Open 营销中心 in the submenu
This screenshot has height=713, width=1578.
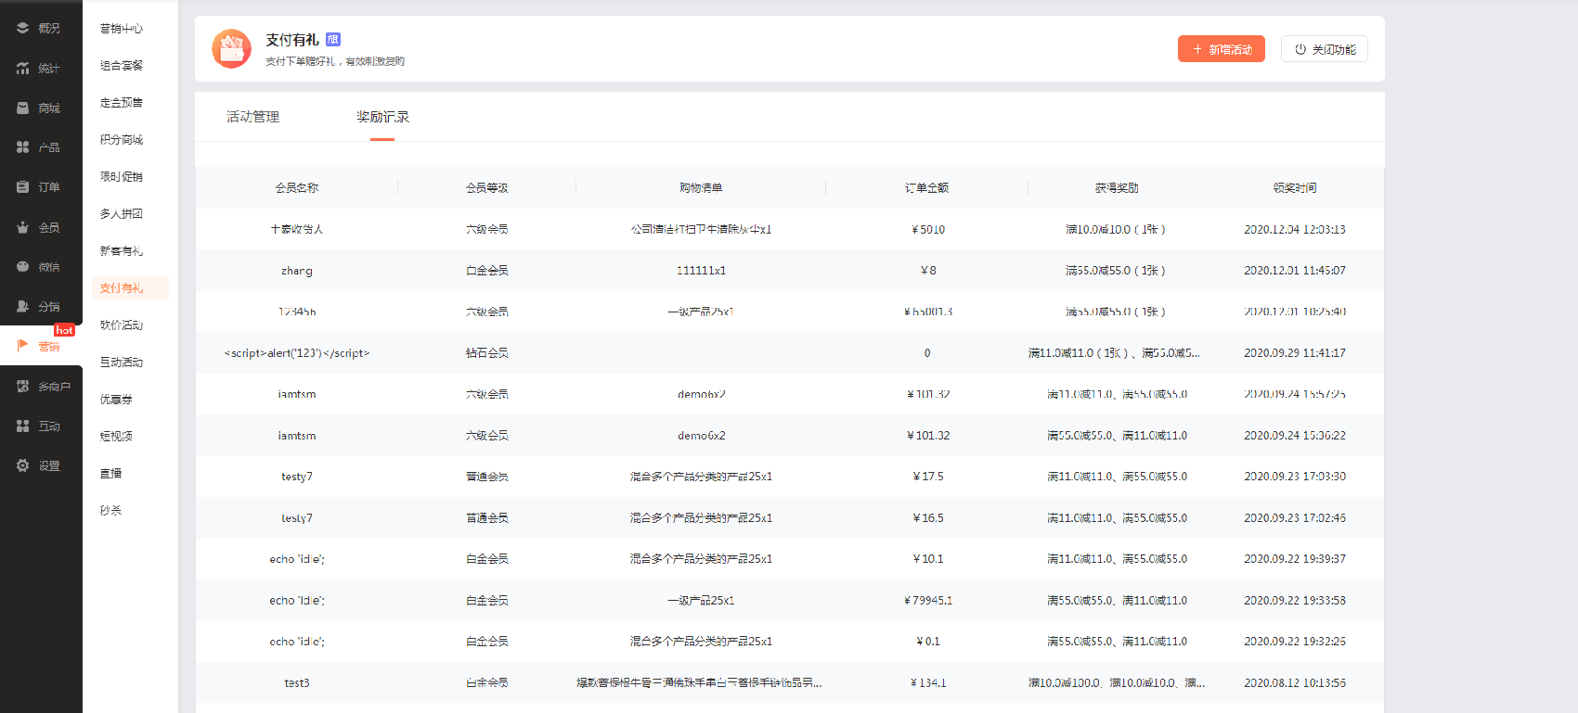click(122, 29)
